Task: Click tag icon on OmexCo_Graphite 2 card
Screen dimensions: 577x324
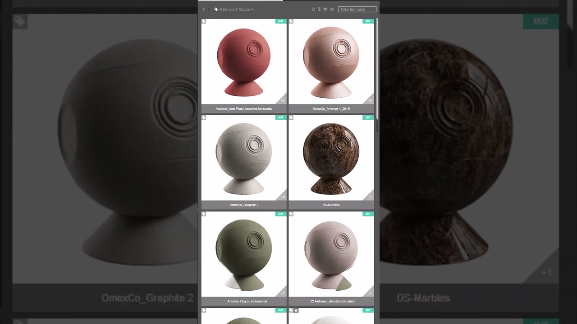Action: [x=204, y=117]
